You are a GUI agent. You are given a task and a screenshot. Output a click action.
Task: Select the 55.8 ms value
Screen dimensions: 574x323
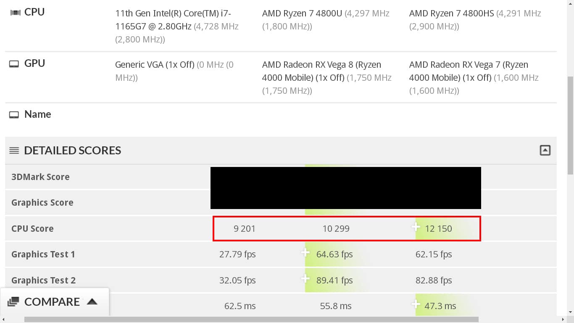click(x=336, y=306)
